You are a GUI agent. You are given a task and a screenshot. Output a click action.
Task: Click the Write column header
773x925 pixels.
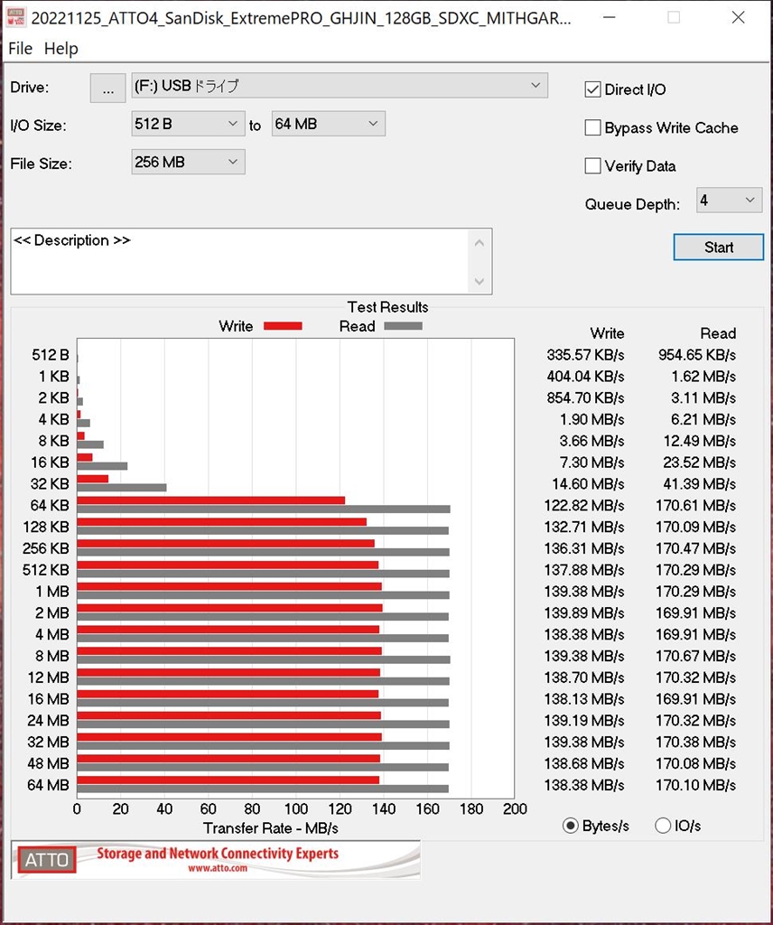point(607,333)
